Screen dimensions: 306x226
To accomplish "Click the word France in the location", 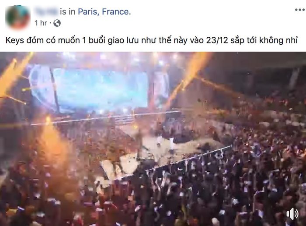I will tap(115, 12).
